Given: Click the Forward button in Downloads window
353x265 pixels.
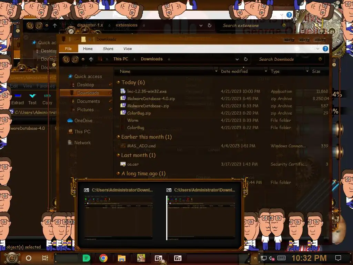Looking at the screenshot, I should tap(75, 59).
